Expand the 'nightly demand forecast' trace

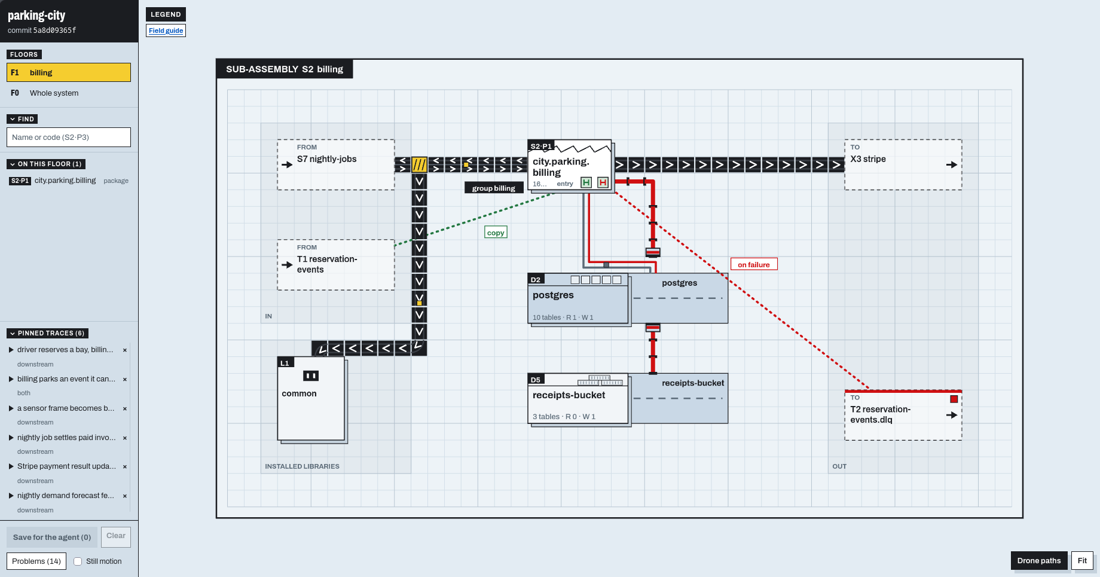coord(11,496)
